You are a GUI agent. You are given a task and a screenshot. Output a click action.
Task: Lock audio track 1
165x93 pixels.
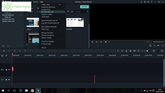pos(6,80)
